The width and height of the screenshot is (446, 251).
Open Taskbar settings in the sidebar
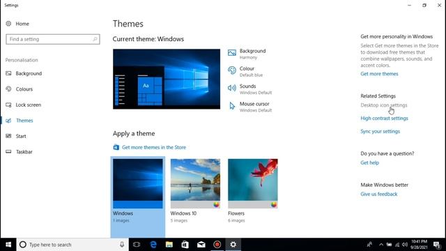(19, 152)
